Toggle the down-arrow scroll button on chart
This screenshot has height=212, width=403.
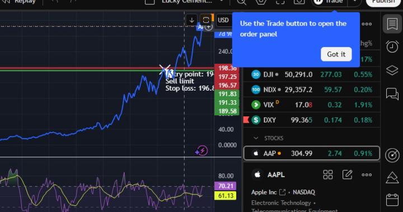(191, 20)
